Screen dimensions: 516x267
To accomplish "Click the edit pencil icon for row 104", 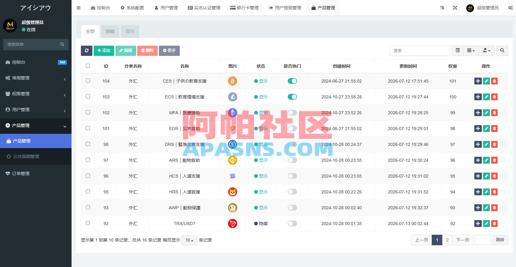I will pos(486,81).
